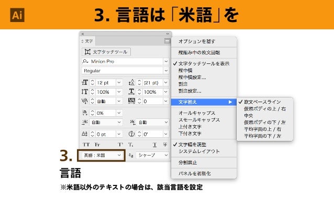Screen dimensions: 334x209
Task: Open the シャープ anti-aliasing dropdown
Action: tap(152, 156)
